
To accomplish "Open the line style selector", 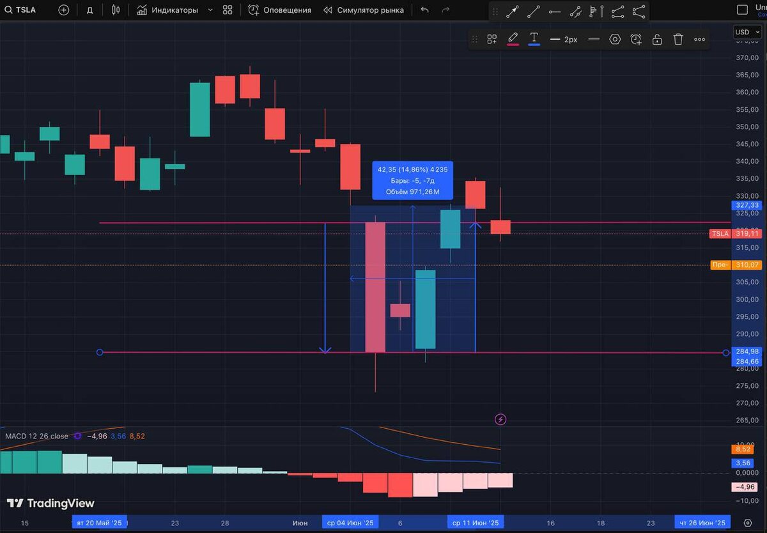I will (x=594, y=40).
